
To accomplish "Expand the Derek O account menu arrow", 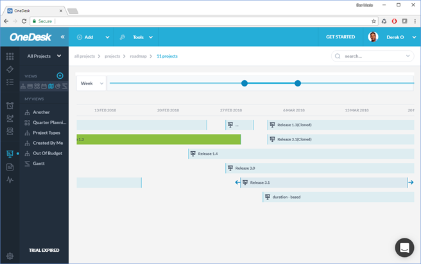I will click(415, 37).
